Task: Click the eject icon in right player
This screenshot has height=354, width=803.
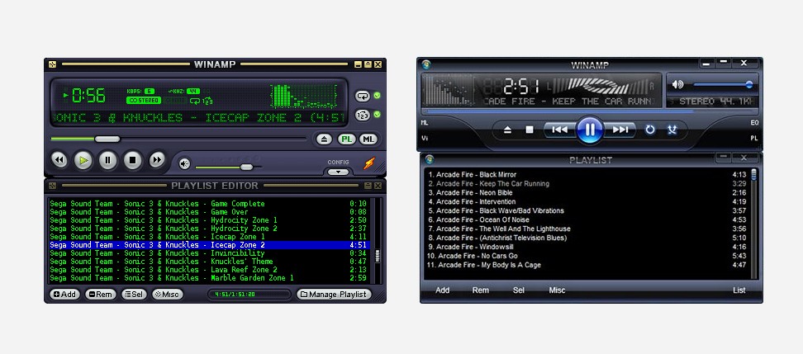Action: 508,130
